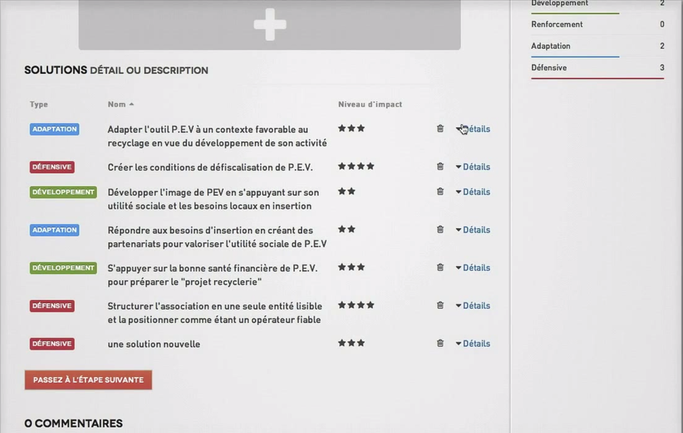Screen dimensions: 683x433
Task: Click the ADAPTATION tag on 'Répondre aux besoins' row
Action: tap(55, 230)
